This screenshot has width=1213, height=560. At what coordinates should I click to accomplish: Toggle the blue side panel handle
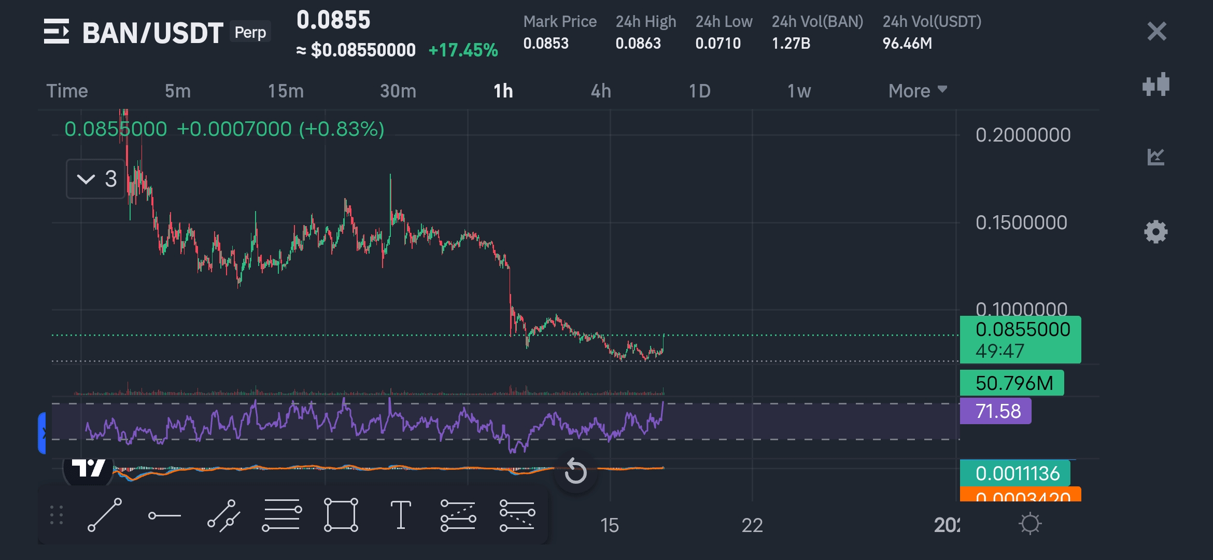click(x=43, y=433)
